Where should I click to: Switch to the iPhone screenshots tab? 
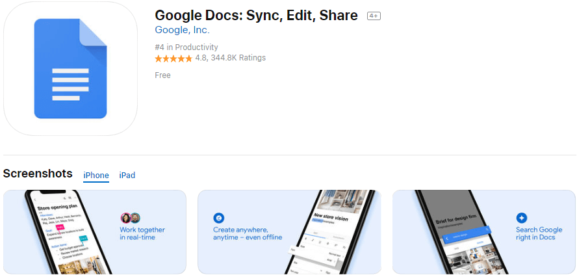[96, 176]
